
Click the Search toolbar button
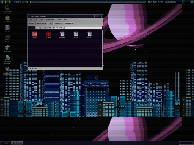(x=58, y=24)
